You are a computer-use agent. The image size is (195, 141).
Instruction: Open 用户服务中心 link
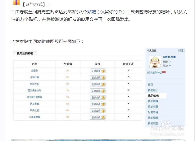click(155, 73)
